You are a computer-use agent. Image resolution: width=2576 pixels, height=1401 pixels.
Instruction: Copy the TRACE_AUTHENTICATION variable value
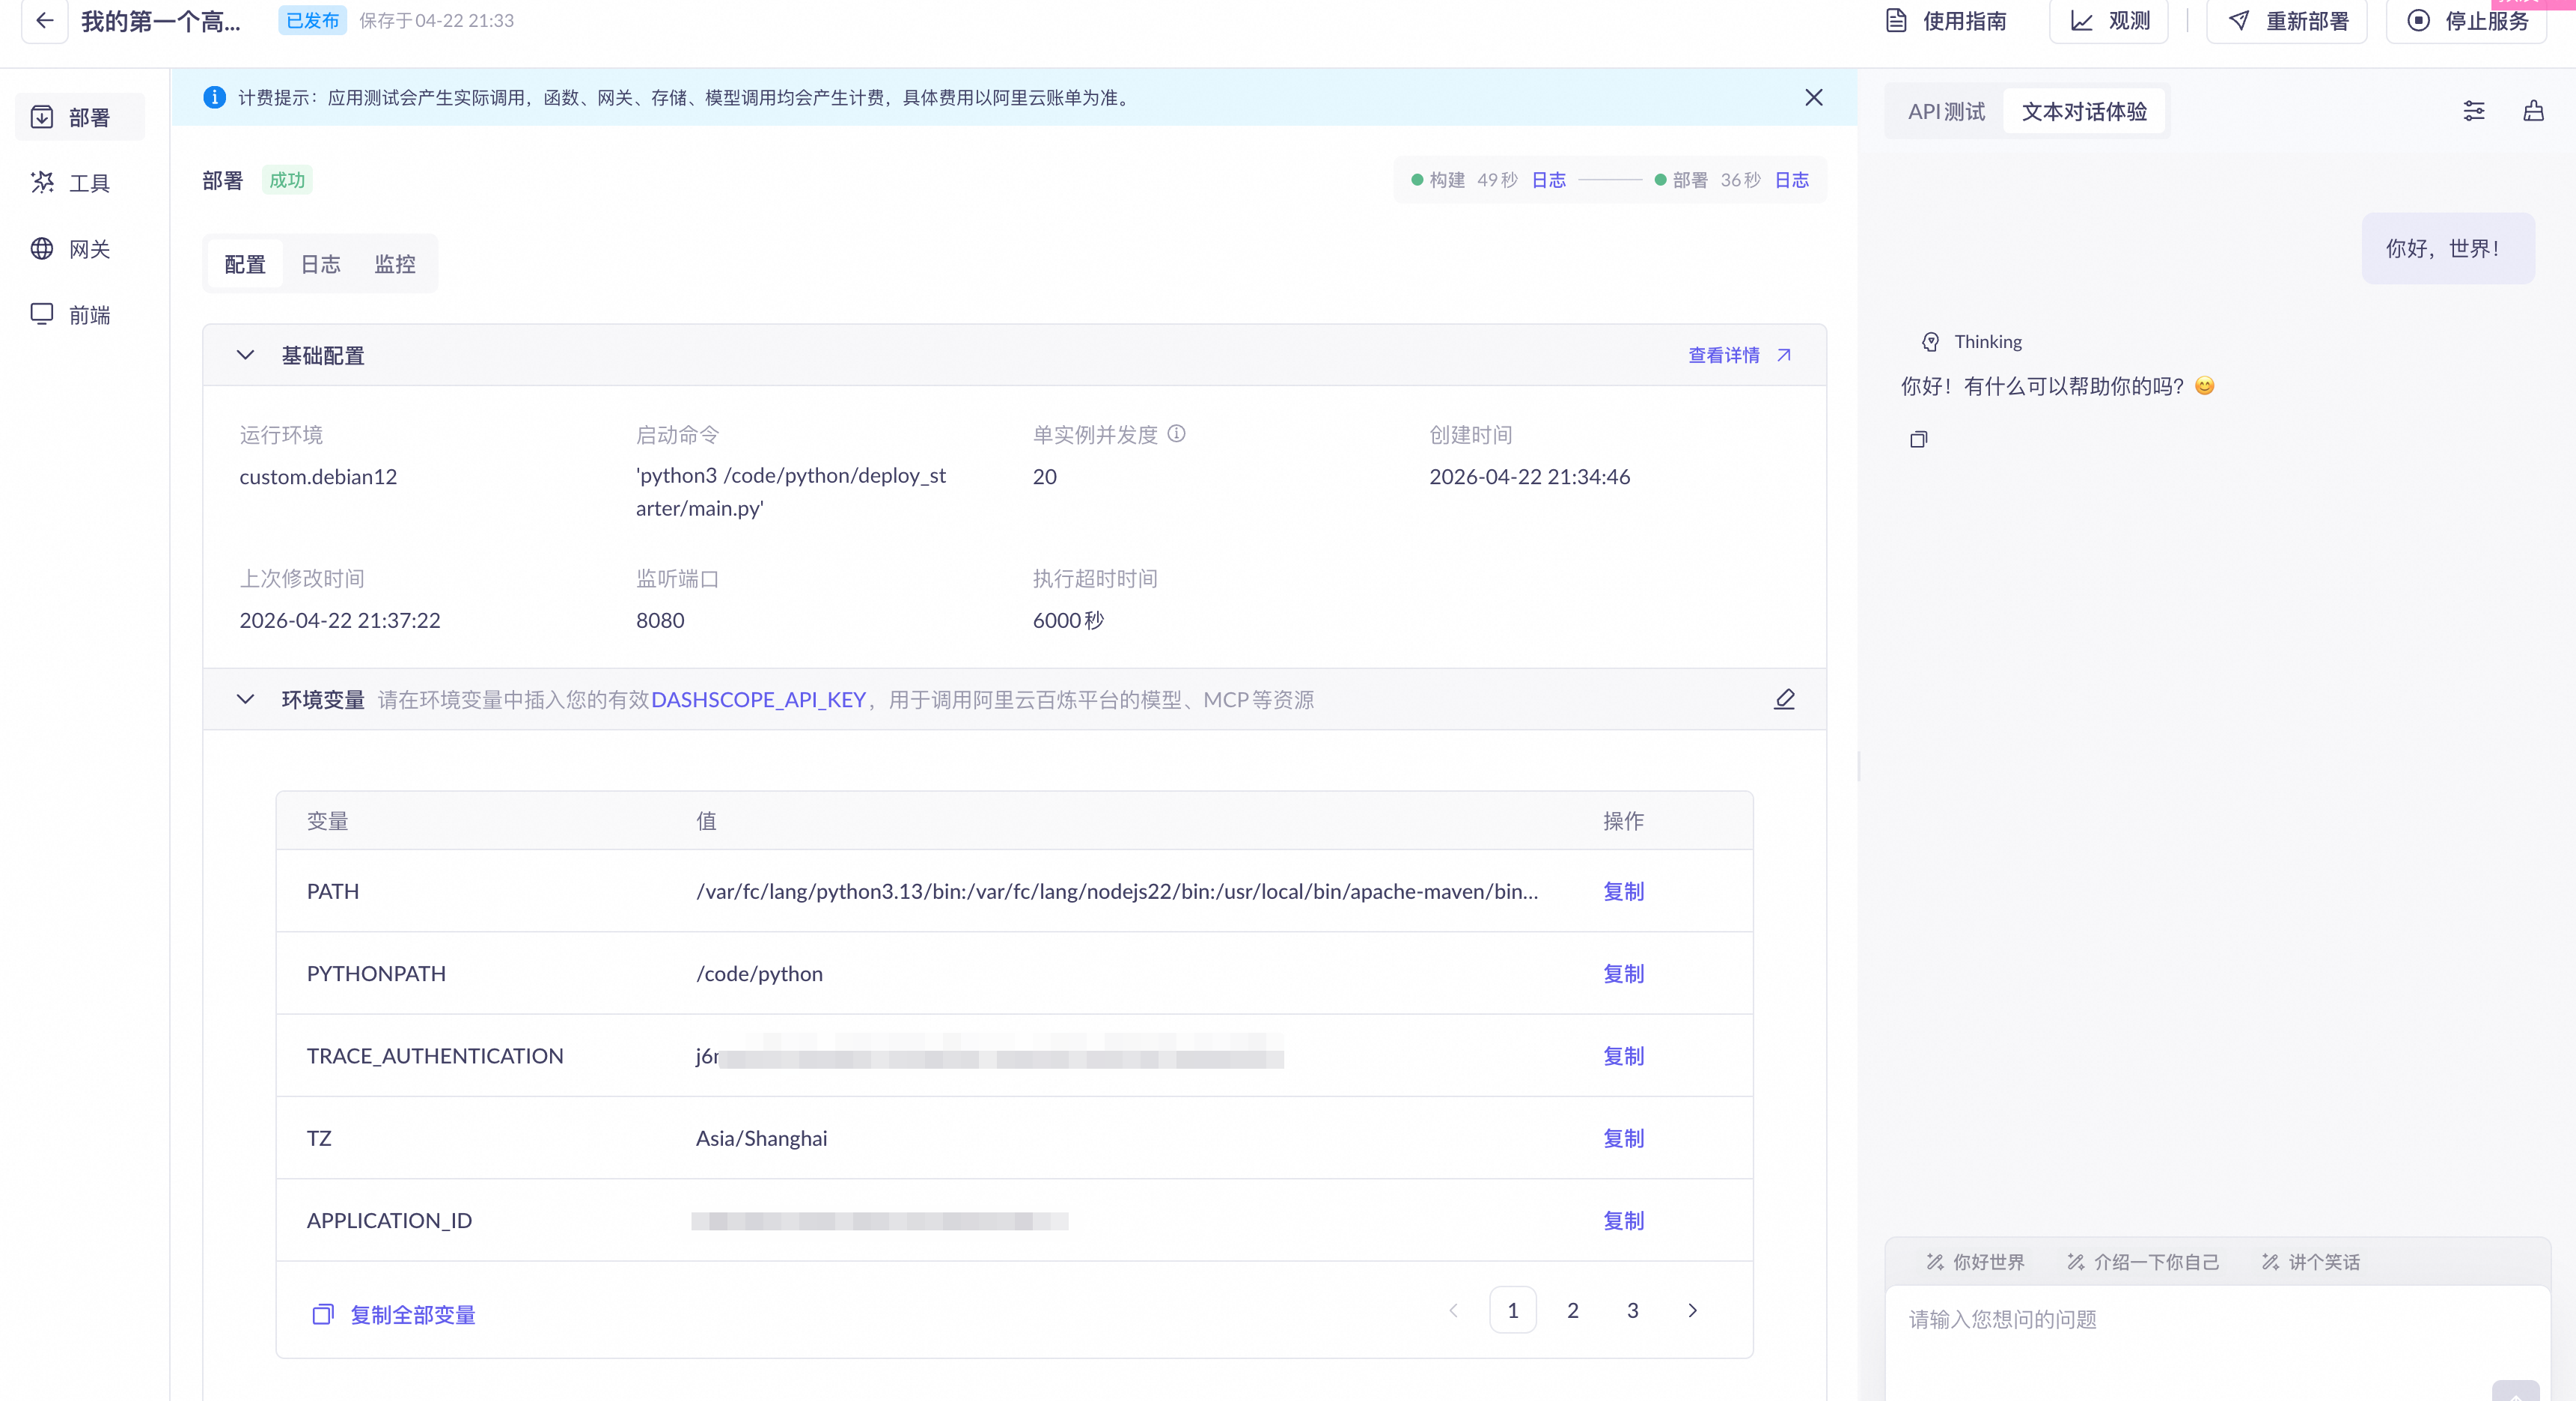click(x=1624, y=1056)
